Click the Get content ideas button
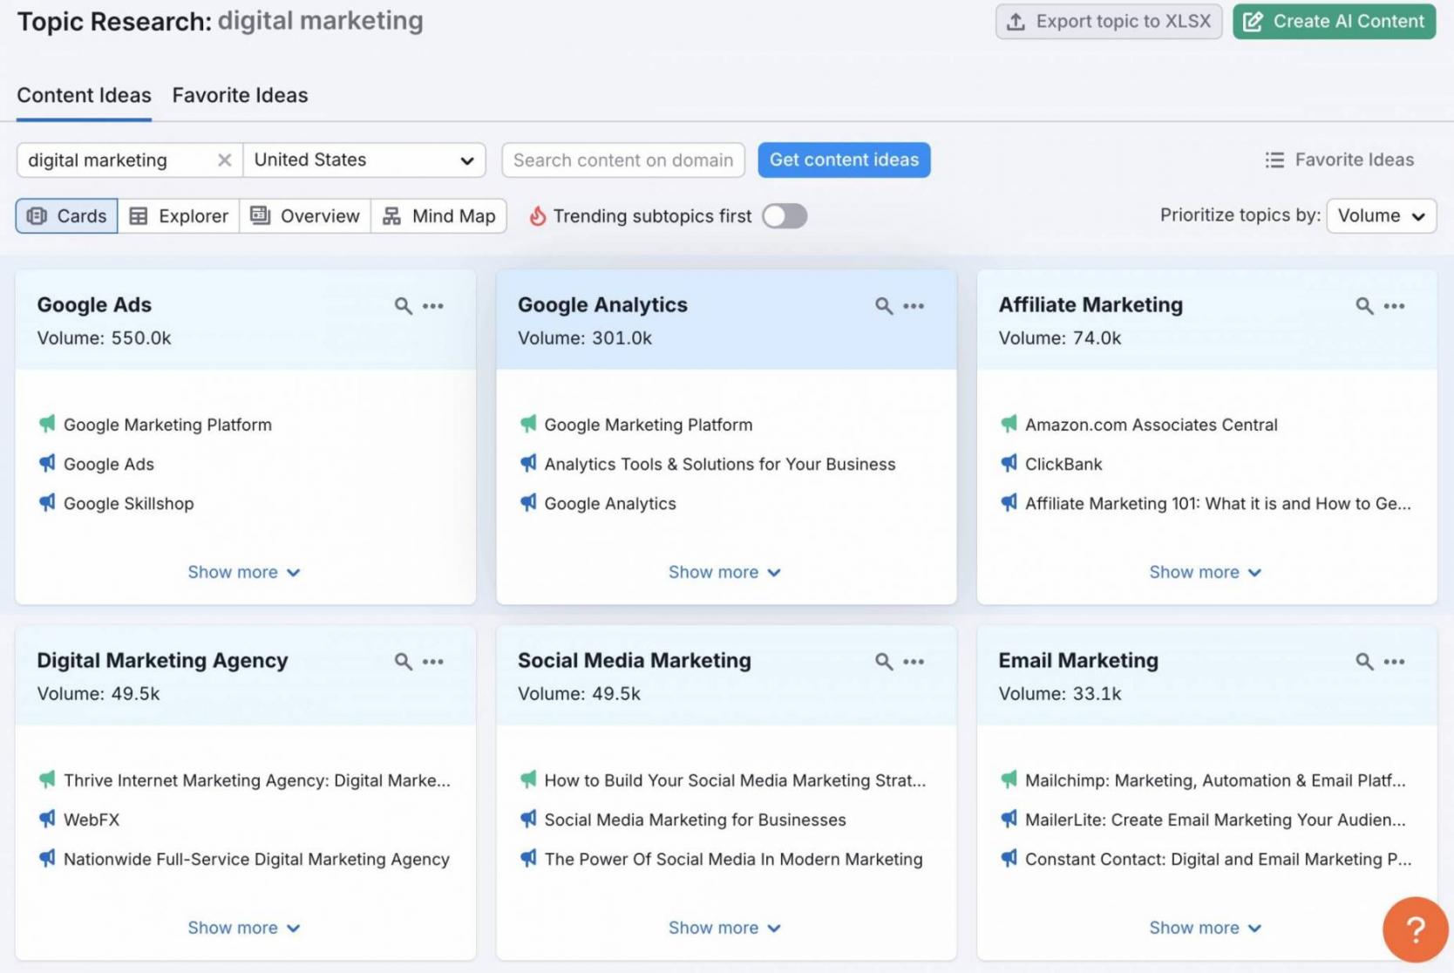 click(843, 160)
